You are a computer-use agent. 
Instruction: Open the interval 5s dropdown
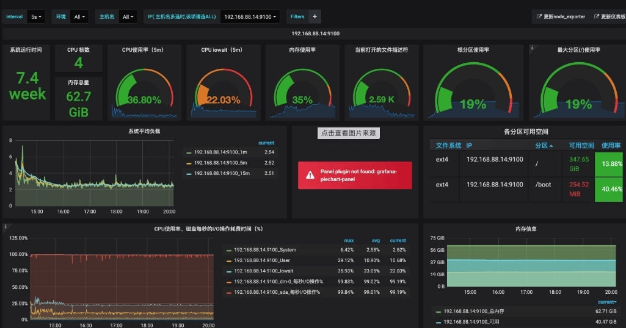[37, 17]
